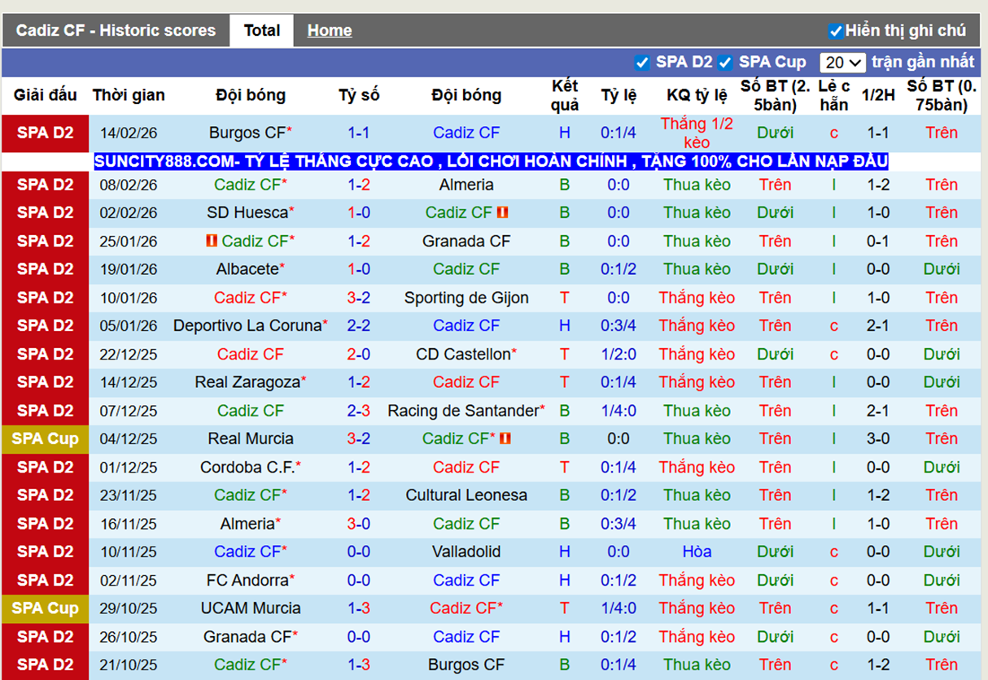Image resolution: width=988 pixels, height=680 pixels.
Task: Click the Giải đấu column header
Action: (x=45, y=95)
